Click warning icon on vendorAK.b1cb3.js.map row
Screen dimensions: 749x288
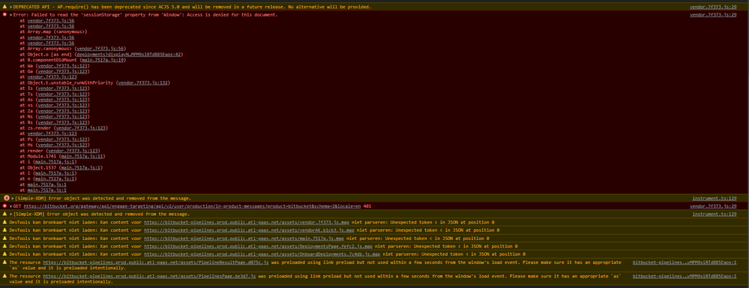(4, 229)
